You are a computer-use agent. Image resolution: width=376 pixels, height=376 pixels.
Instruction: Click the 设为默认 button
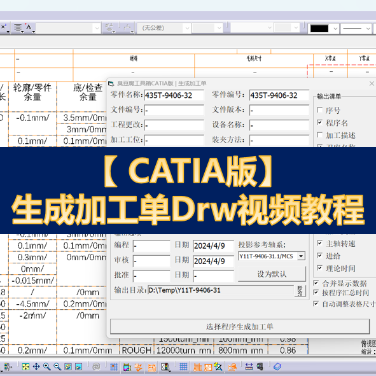[x=272, y=274]
